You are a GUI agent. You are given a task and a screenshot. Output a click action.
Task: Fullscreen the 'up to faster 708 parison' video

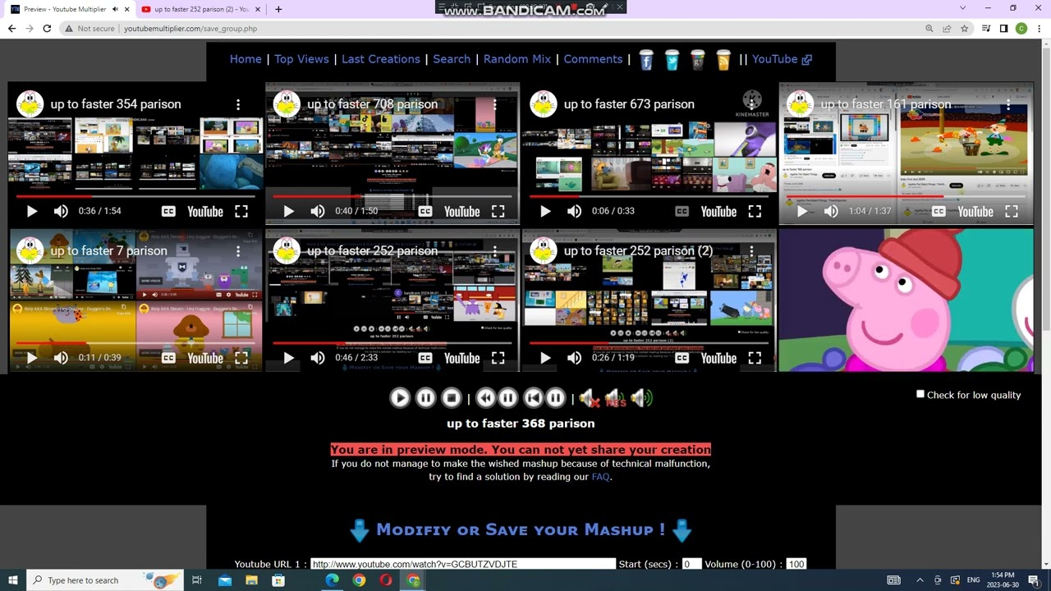click(498, 212)
